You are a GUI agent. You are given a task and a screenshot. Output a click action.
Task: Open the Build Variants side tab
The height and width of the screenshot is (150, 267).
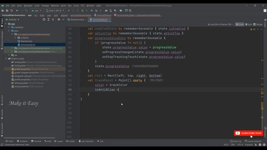click(x=2, y=130)
